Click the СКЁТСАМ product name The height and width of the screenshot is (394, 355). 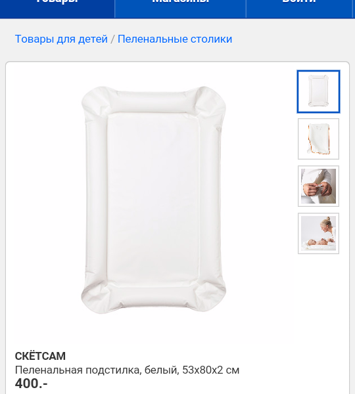[x=40, y=356]
